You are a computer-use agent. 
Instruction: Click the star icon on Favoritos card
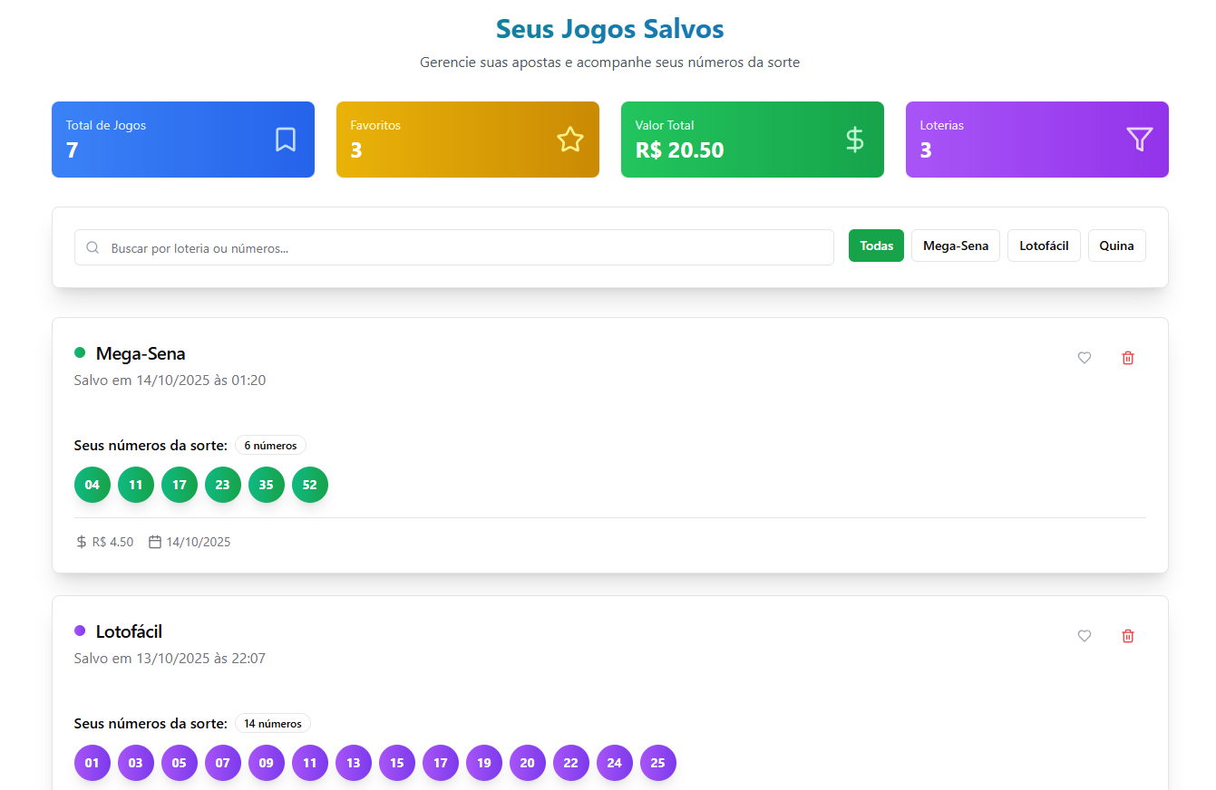570,140
